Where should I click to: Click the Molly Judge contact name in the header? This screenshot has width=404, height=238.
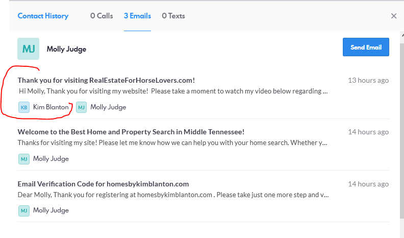click(66, 49)
